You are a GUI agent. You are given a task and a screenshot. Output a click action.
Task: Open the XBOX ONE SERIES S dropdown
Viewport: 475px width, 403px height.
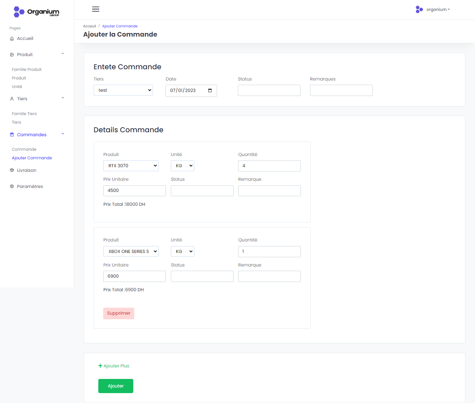tap(131, 252)
